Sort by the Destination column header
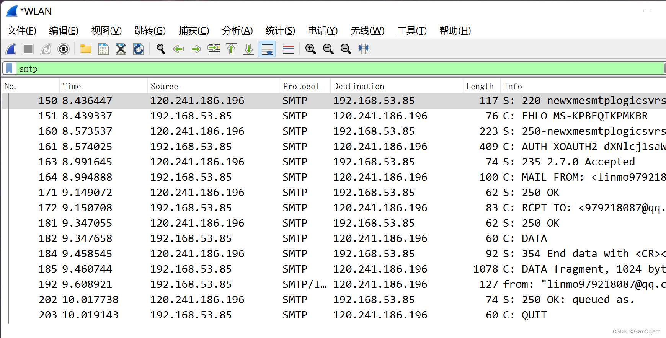Screen dimensions: 666x338 pos(397,87)
